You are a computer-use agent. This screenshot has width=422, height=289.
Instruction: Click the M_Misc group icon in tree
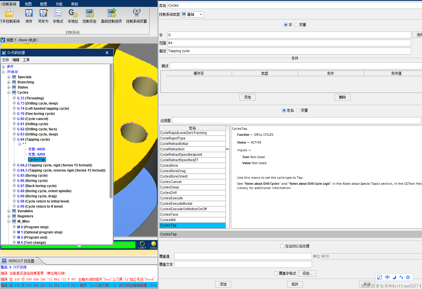(x=14, y=221)
